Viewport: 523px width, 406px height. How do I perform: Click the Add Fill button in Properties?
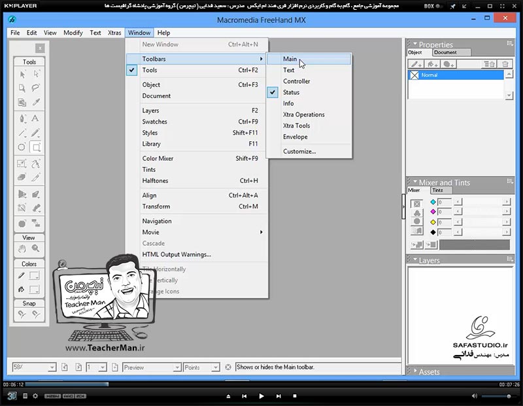pos(433,64)
